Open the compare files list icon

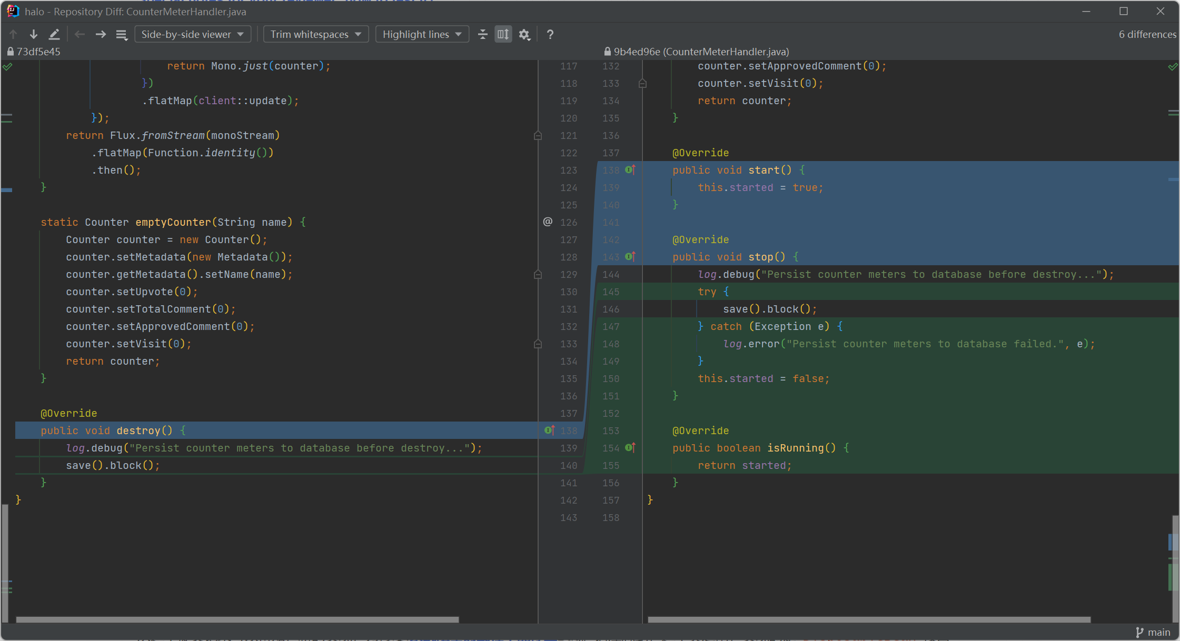pyautogui.click(x=122, y=35)
